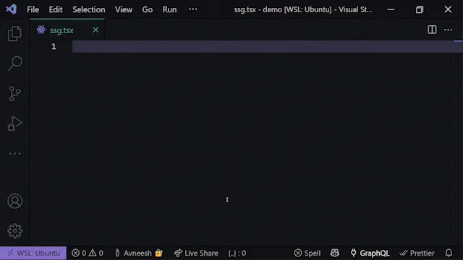463x260 pixels.
Task: Click the VS Code logo icon
Action: pyautogui.click(x=12, y=9)
